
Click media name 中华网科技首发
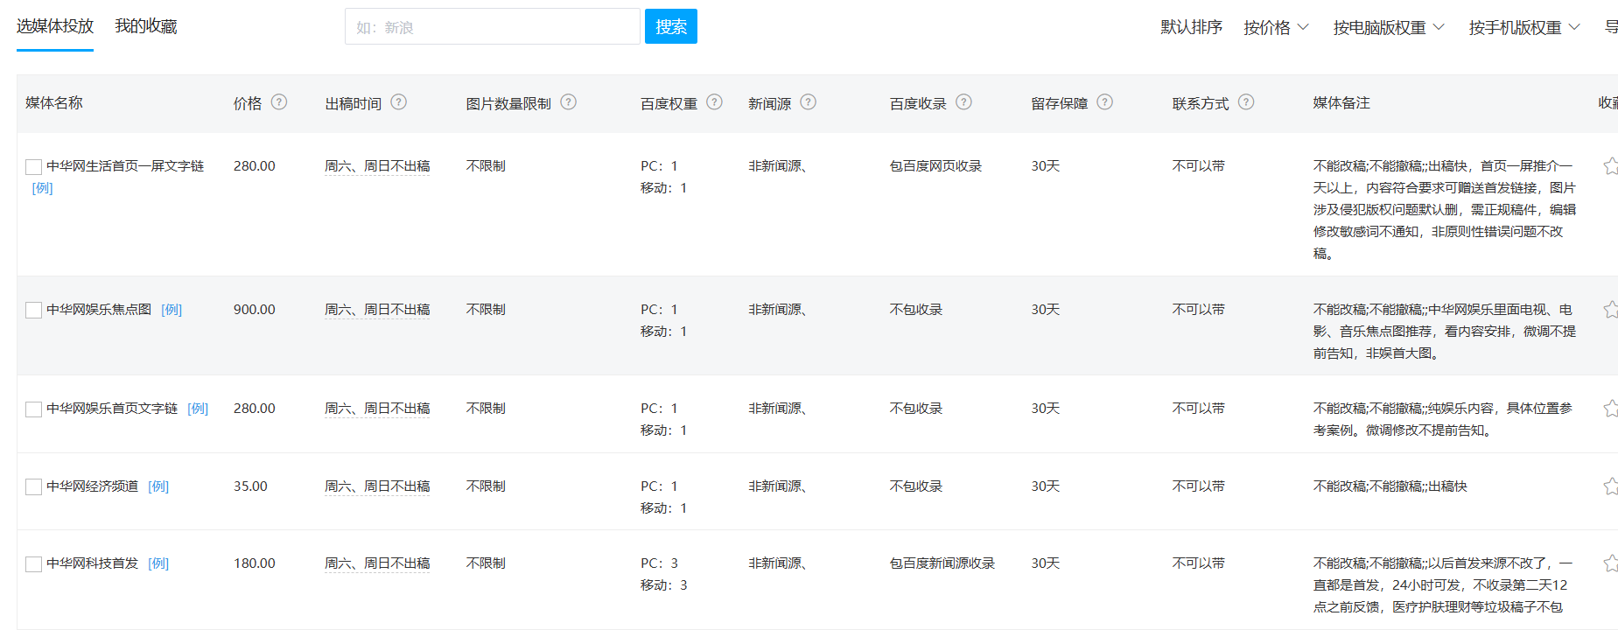click(x=93, y=563)
